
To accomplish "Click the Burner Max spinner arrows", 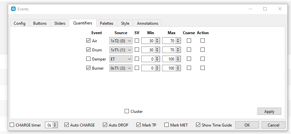I will click(x=178, y=68).
